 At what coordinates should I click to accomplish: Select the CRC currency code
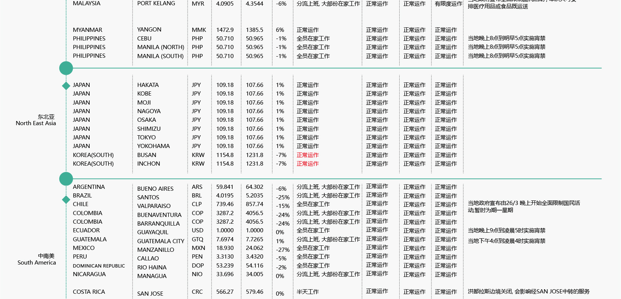(197, 292)
